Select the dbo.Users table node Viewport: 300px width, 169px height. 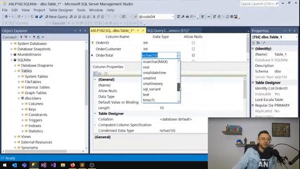[33, 98]
